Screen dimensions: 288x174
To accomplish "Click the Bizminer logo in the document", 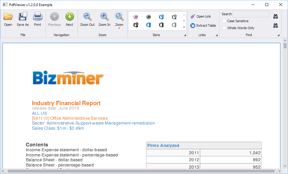I will 68,78.
